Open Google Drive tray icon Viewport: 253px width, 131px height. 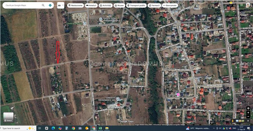pyautogui.click(x=224, y=128)
